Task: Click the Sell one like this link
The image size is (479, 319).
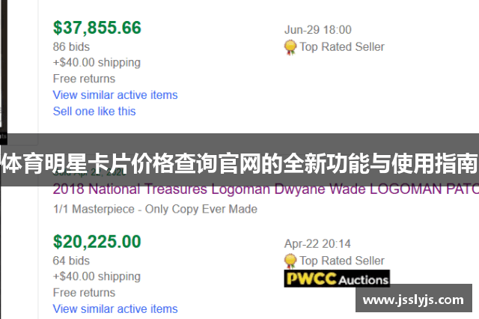Action: 94,112
